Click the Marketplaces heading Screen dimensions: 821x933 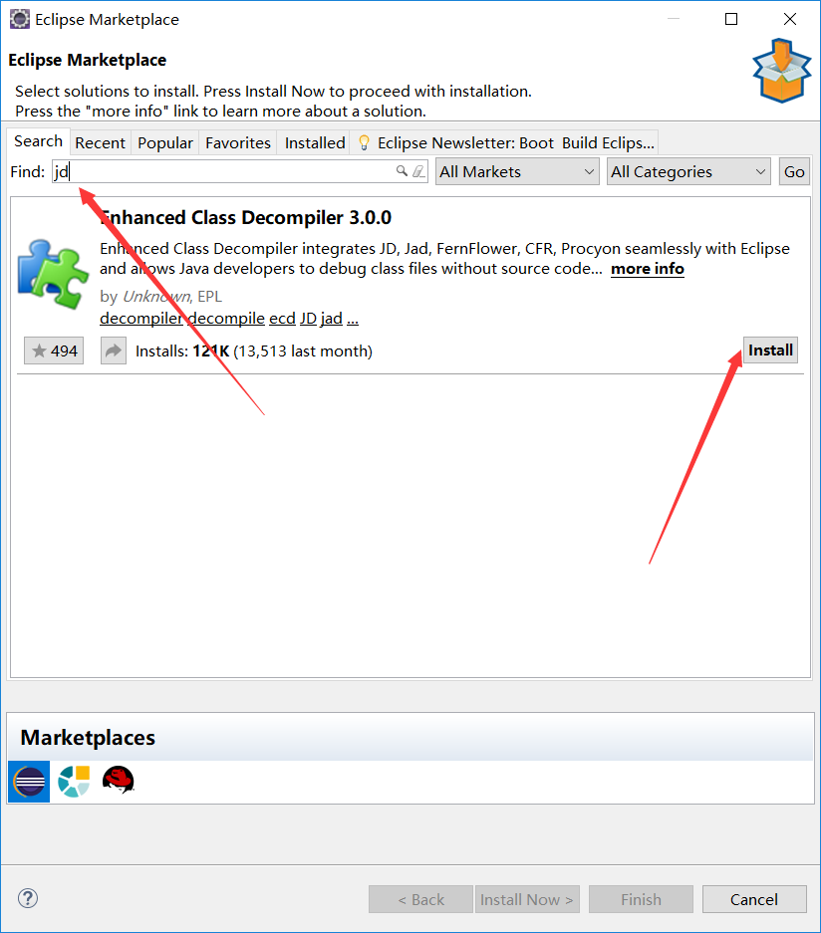88,737
